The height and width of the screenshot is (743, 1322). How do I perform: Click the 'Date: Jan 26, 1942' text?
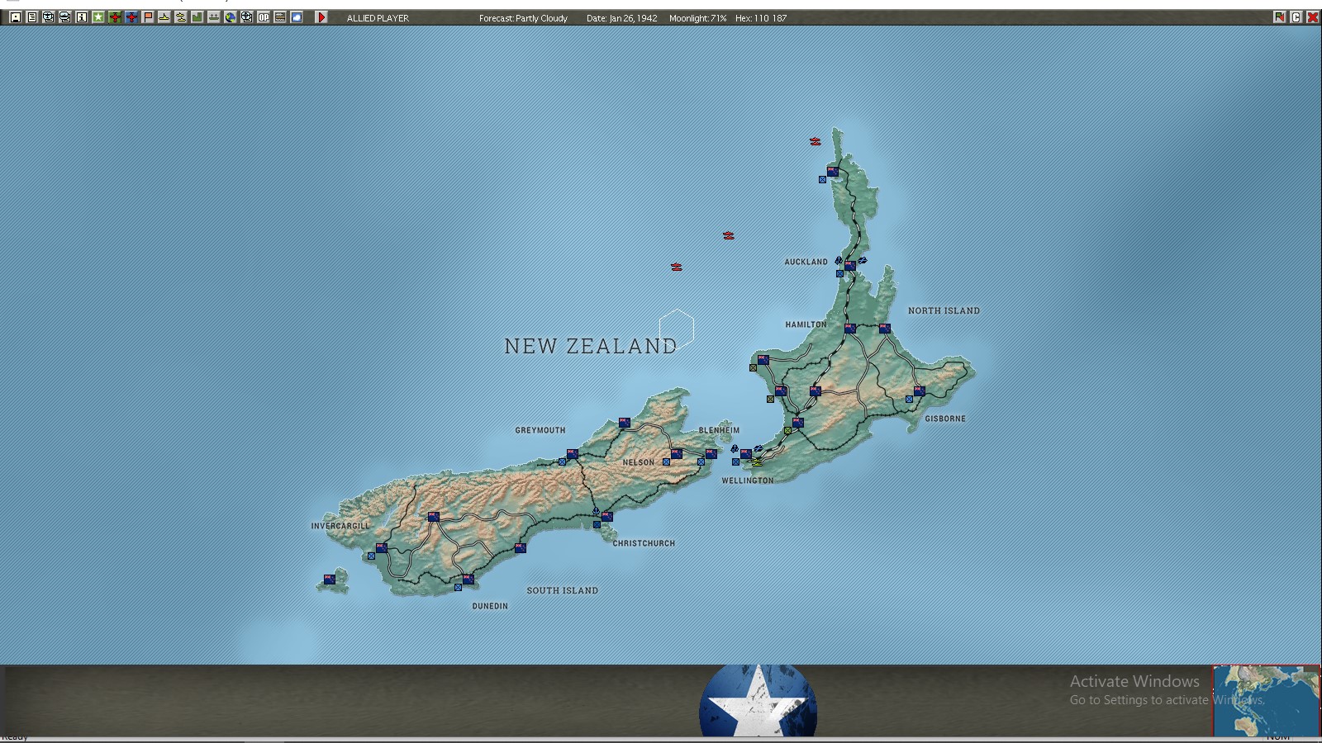click(x=622, y=18)
